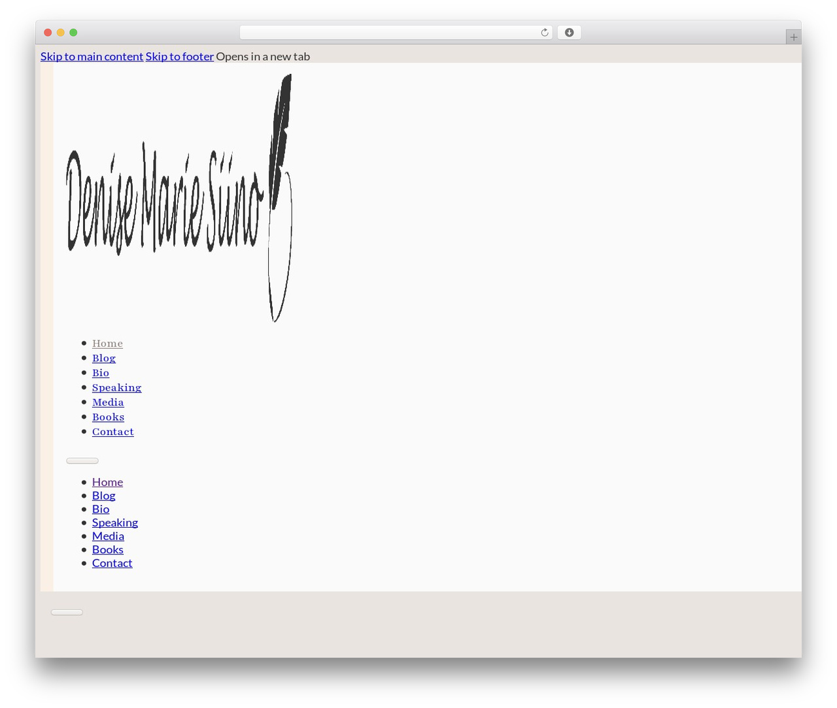Toggle the blank menu button below serif menu
The height and width of the screenshot is (708, 837).
coord(82,461)
